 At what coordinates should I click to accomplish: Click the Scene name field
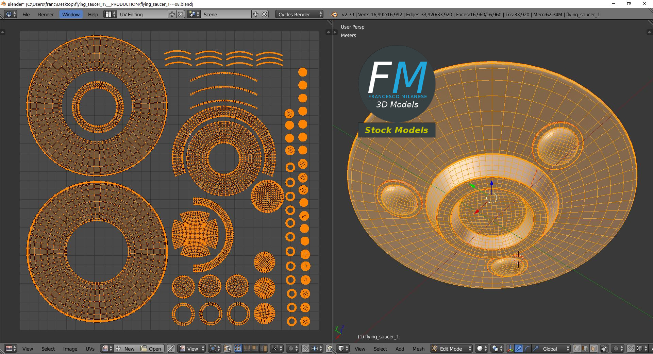coord(226,14)
